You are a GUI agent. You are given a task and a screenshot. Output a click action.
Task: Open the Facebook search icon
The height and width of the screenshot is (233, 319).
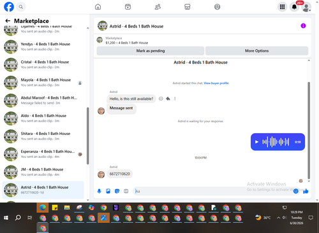21,7
